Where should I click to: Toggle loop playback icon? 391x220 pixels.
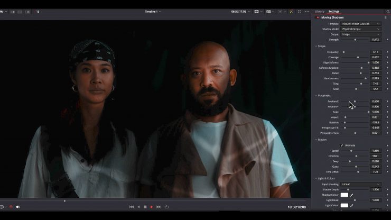(167, 207)
